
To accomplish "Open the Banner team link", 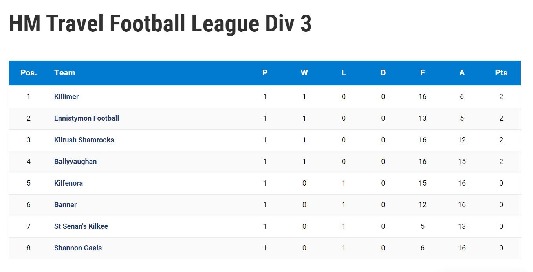I will pyautogui.click(x=66, y=205).
